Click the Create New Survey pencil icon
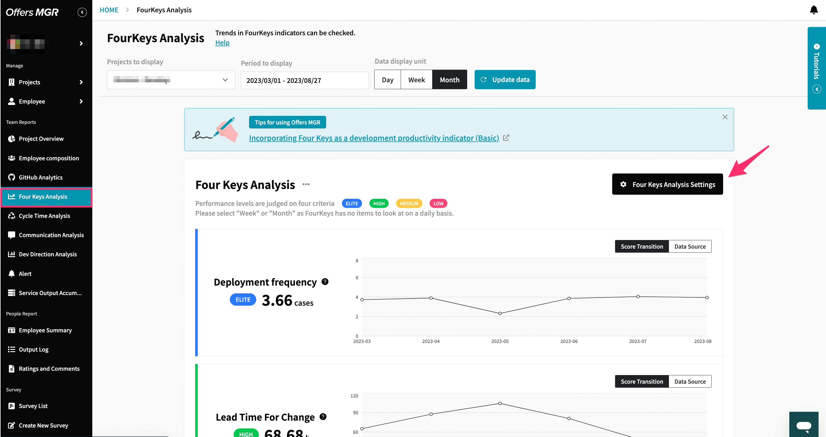 pyautogui.click(x=11, y=425)
